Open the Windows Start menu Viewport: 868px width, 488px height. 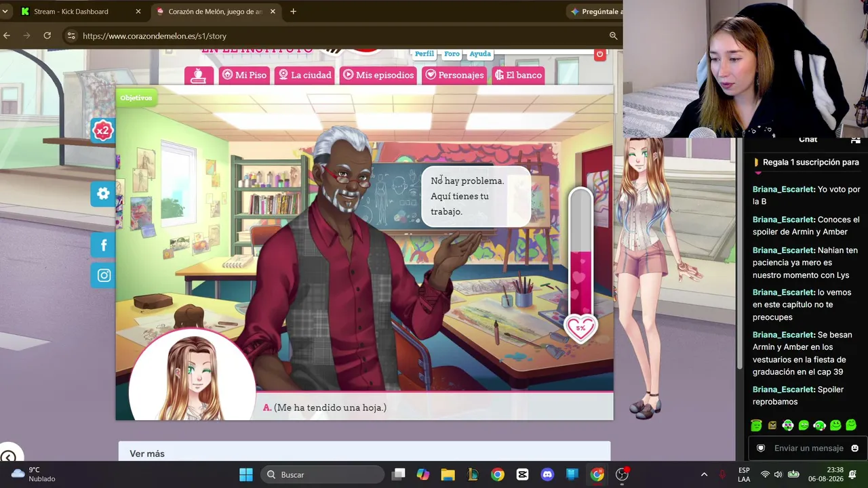point(246,474)
